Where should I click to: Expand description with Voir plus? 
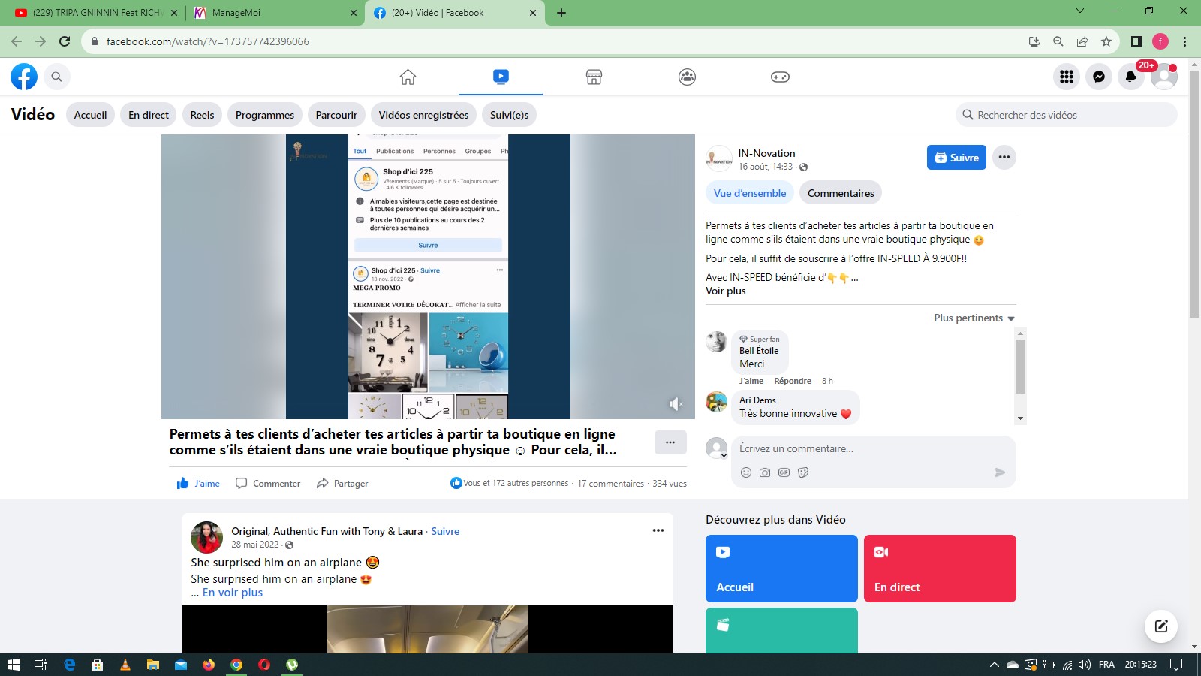(725, 291)
